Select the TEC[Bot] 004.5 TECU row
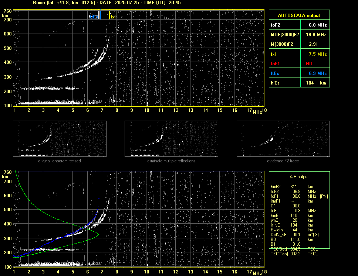Viewport: 358px width, 276px height. (294, 249)
